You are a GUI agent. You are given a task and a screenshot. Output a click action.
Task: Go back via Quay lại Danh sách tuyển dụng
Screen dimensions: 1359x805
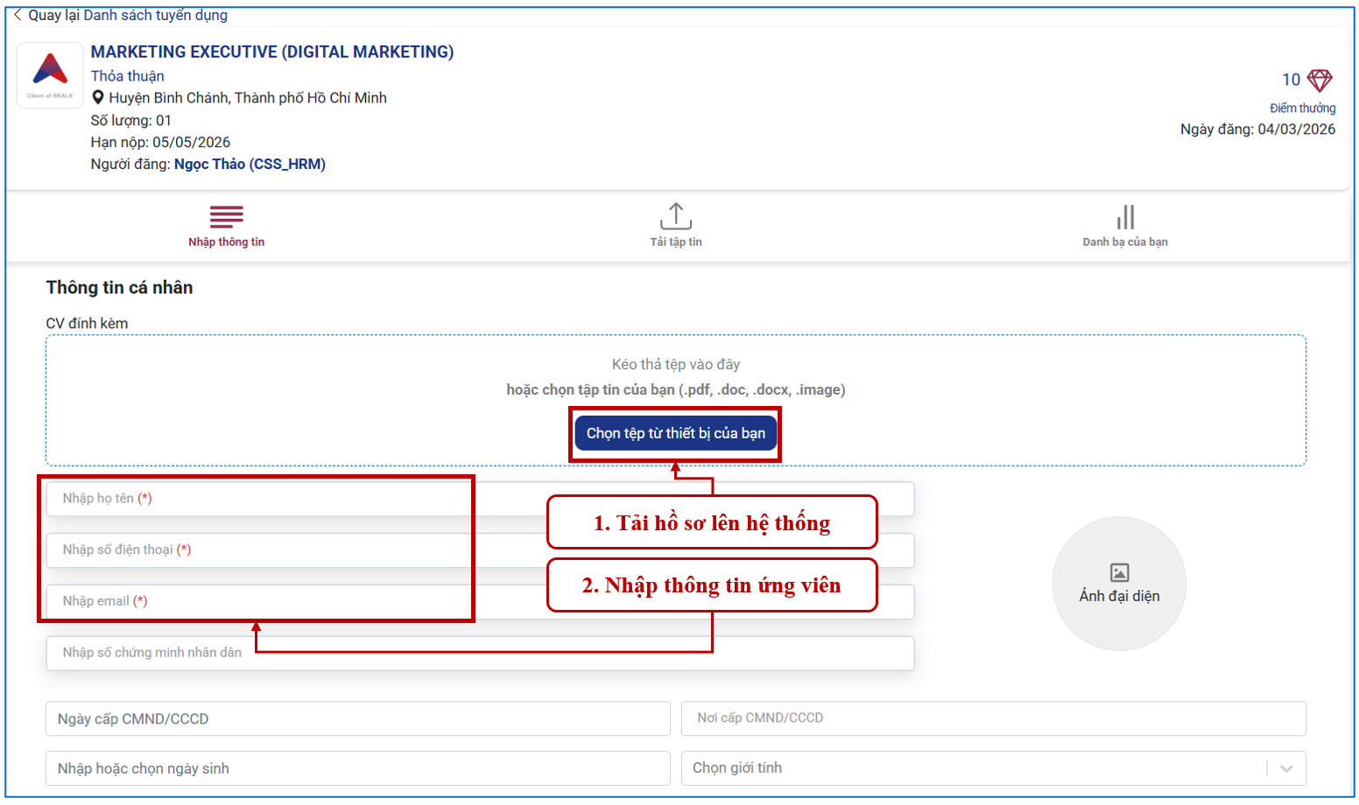(128, 15)
